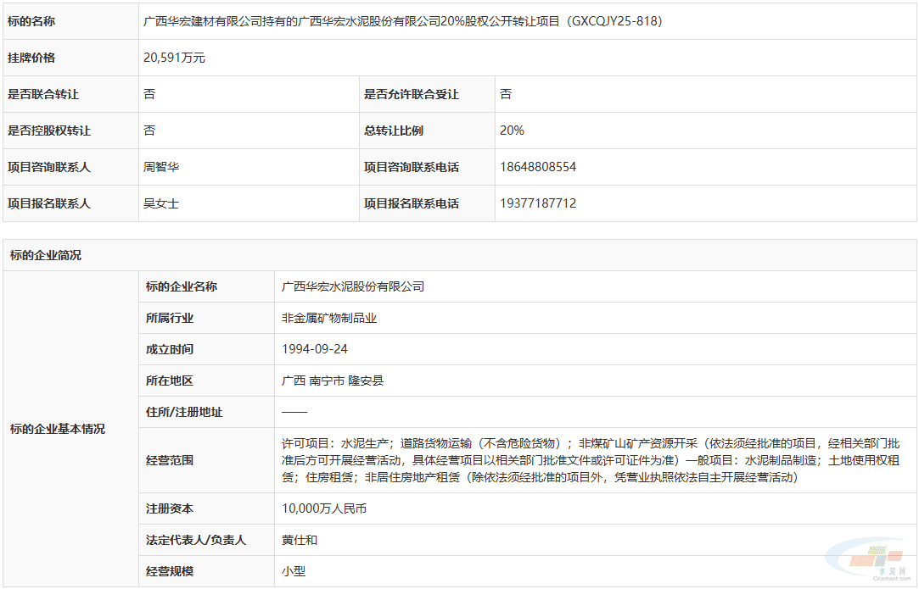Select company name 广西华宏水泥股份有限公司 in the enterprise table

pos(353,286)
